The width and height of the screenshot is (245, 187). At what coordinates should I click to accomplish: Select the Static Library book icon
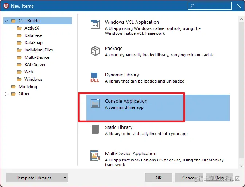[95, 130]
